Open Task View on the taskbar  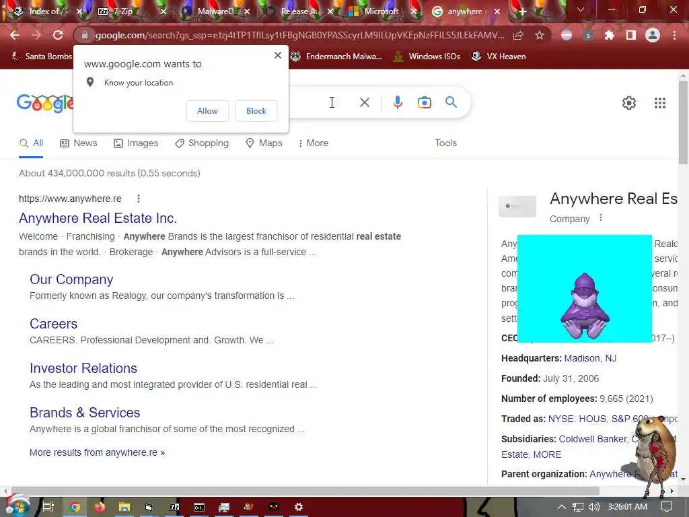[x=48, y=507]
